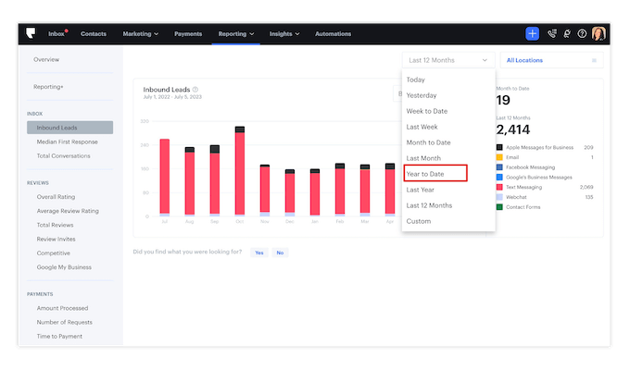Answer Yes to the feedback question
Image resolution: width=630 pixels, height=370 pixels.
(x=258, y=253)
